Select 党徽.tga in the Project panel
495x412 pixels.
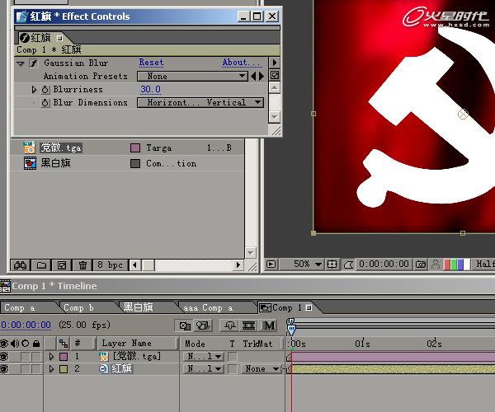pos(61,147)
